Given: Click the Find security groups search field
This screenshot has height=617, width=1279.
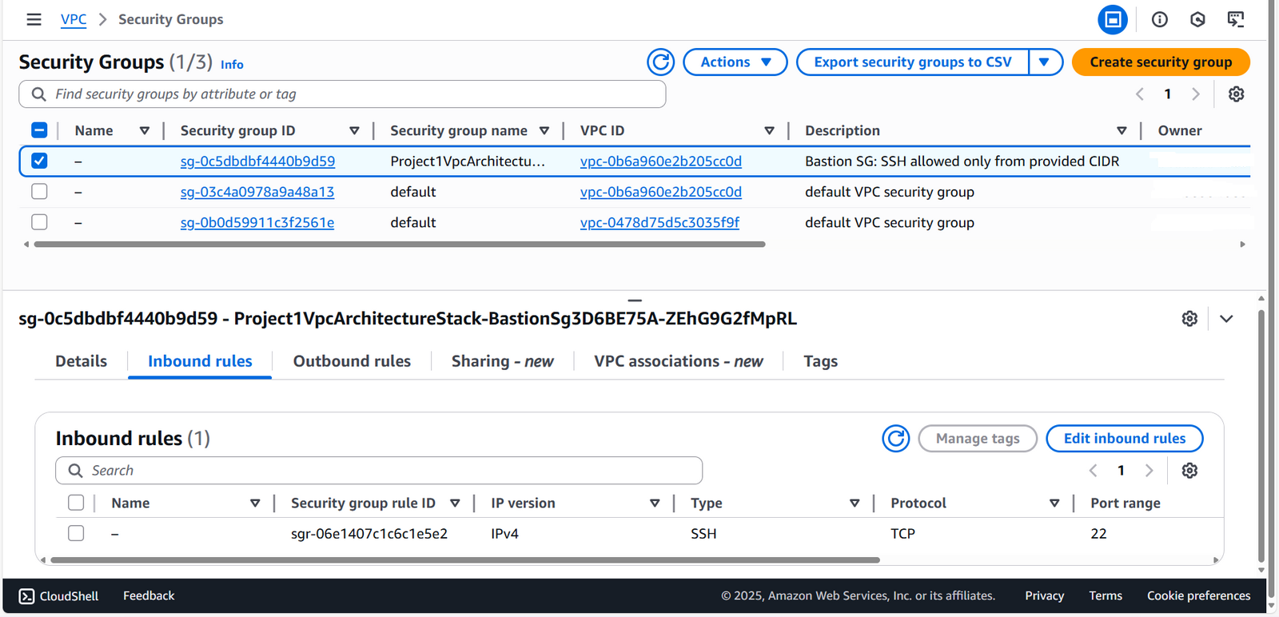Looking at the screenshot, I should [x=352, y=94].
